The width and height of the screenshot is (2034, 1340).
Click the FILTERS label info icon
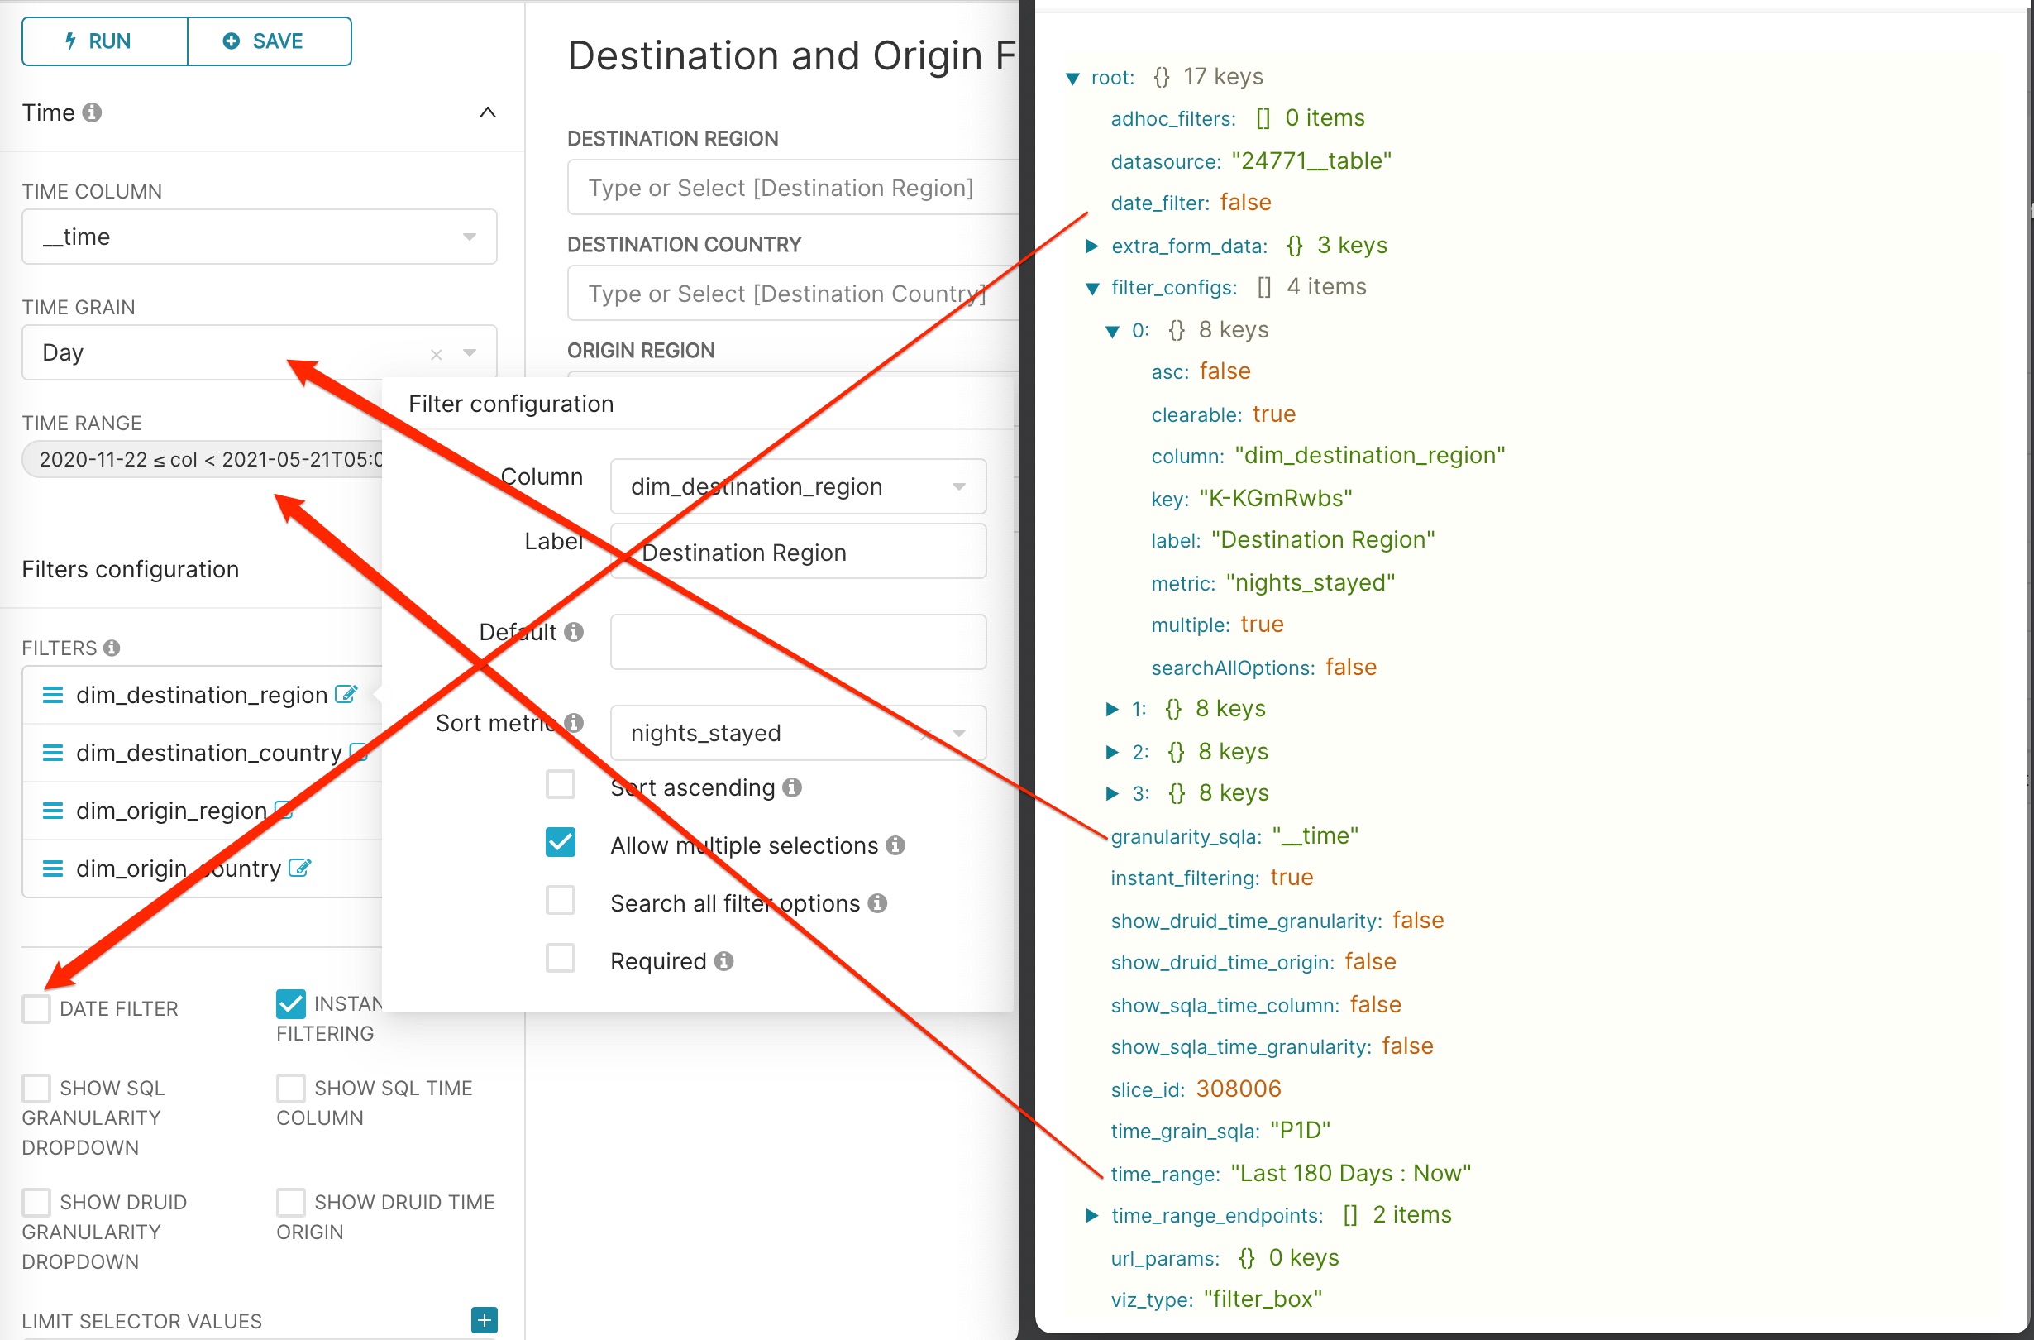point(112,648)
